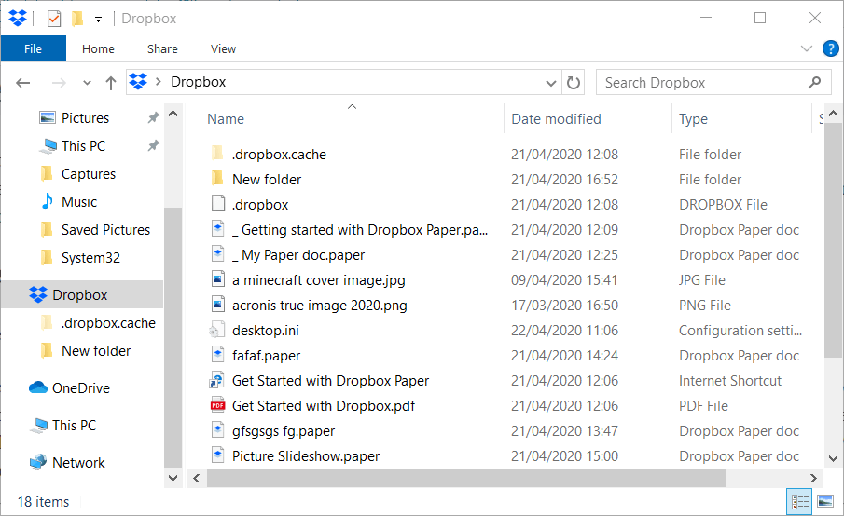Switch to Large icons view in the status bar

[x=825, y=502]
